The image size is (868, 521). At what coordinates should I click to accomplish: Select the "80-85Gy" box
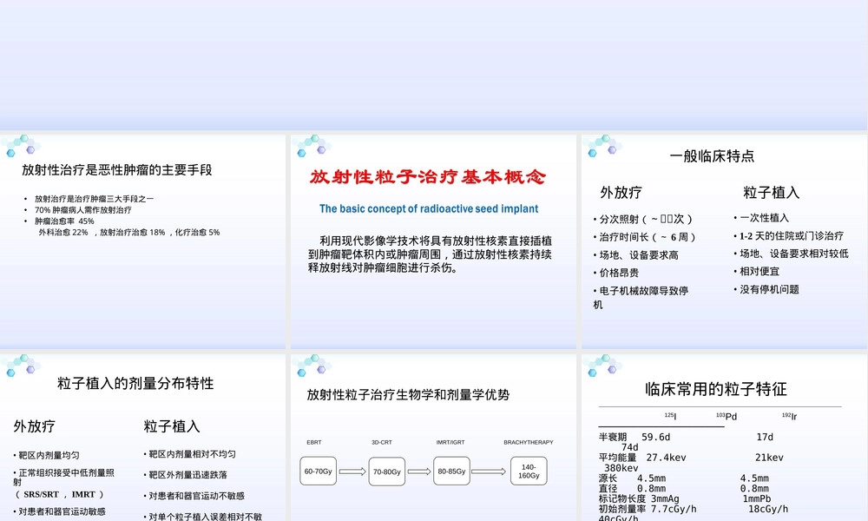451,472
